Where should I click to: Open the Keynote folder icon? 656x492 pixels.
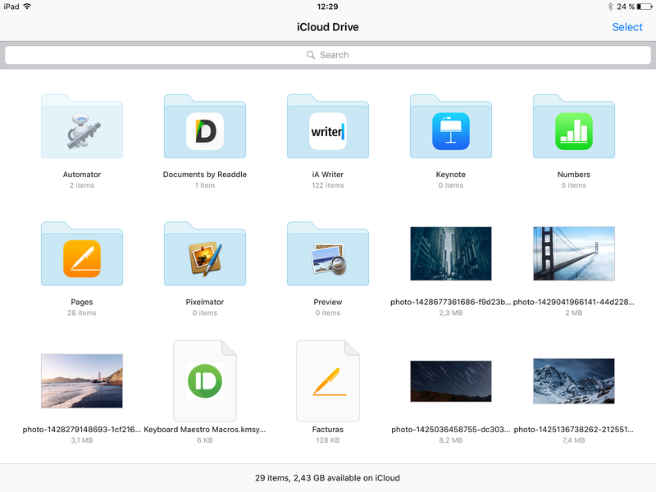click(451, 126)
